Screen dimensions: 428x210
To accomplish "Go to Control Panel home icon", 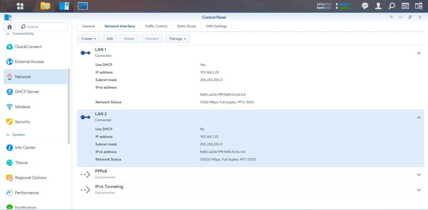I will (10, 27).
